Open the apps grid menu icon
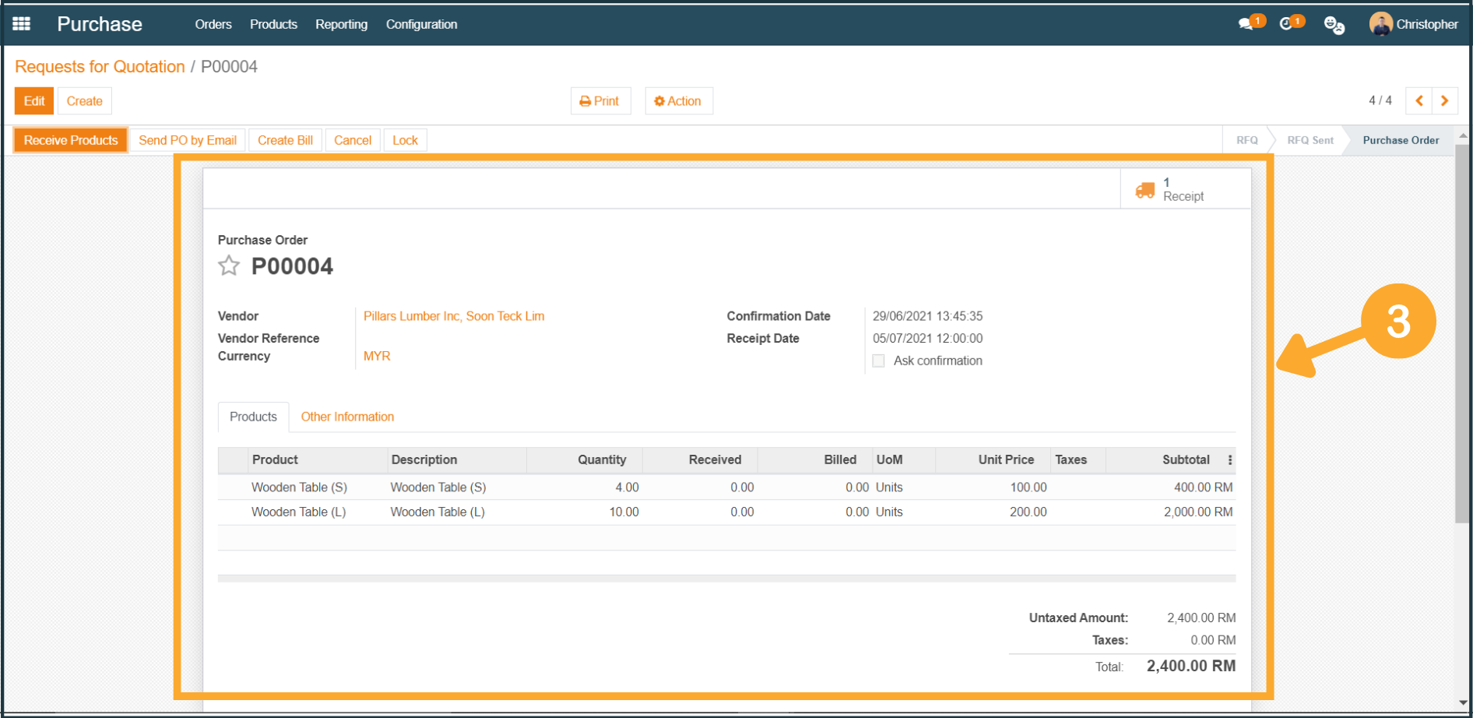The width and height of the screenshot is (1473, 718). [22, 24]
